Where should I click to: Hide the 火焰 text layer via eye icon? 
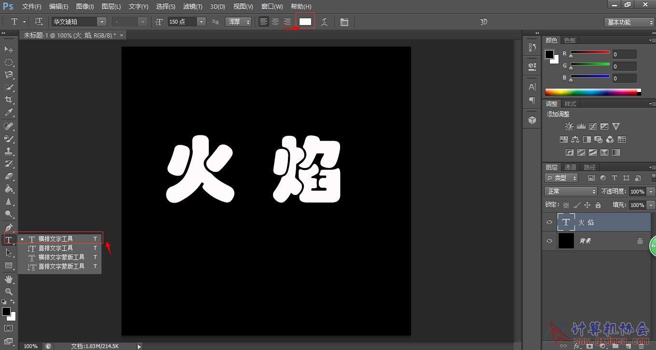(549, 222)
